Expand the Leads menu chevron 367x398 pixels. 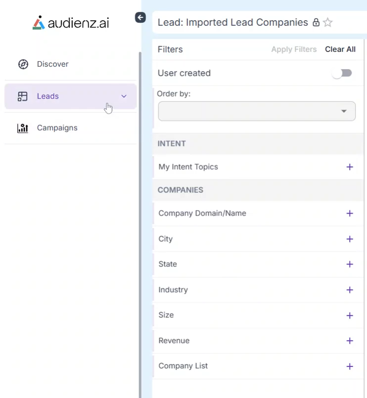pyautogui.click(x=124, y=96)
